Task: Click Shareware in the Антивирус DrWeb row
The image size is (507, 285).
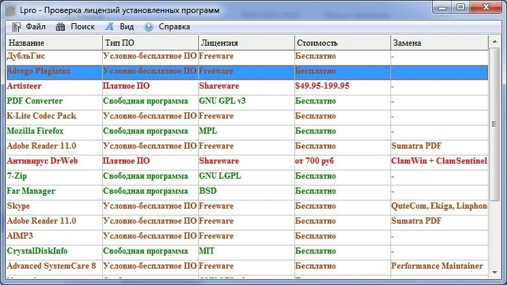Action: click(219, 161)
